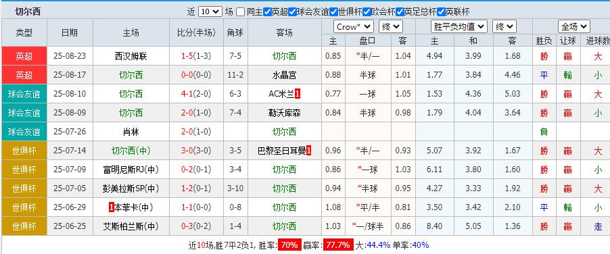Click the draw odds value 5.05
The width and height of the screenshot is (610, 254).
click(x=473, y=226)
